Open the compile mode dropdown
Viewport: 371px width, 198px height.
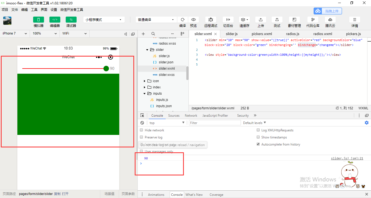(x=156, y=20)
